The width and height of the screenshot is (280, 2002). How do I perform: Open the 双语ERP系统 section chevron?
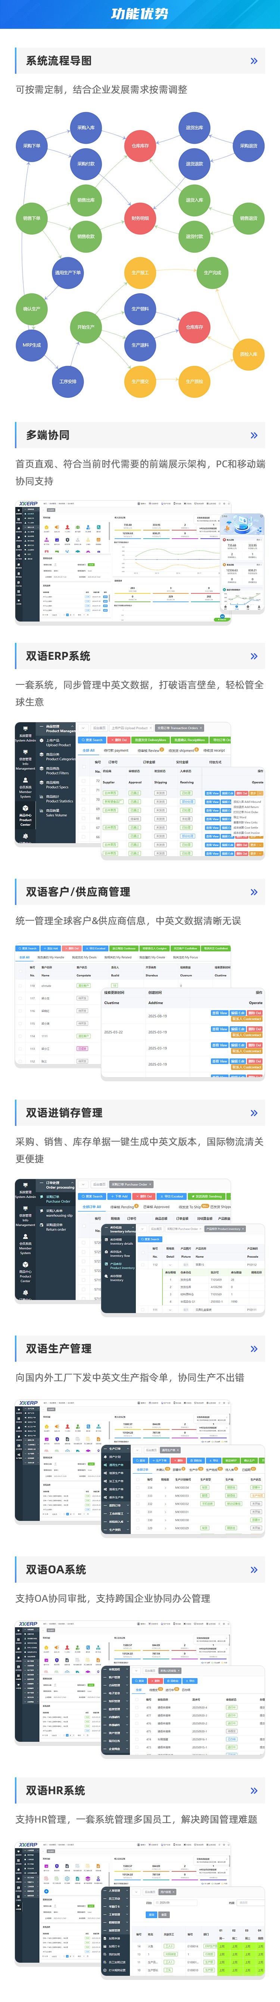coord(253,656)
